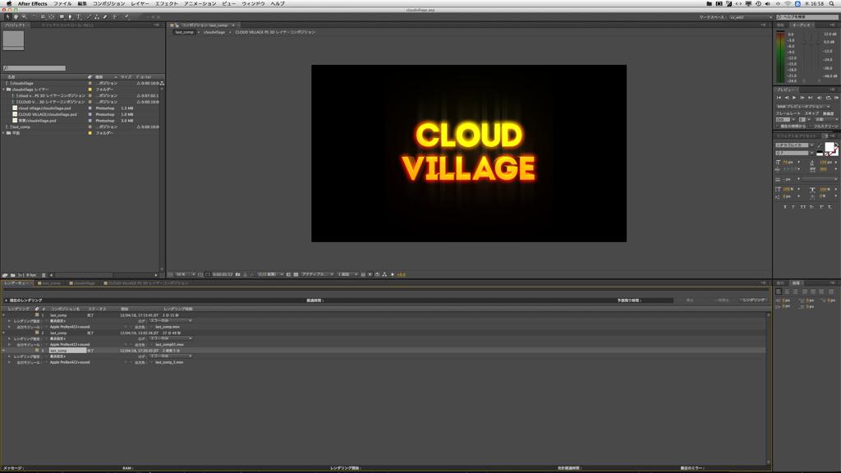Select the Zoom magnifier tool
This screenshot has height=473, width=841.
click(x=24, y=16)
